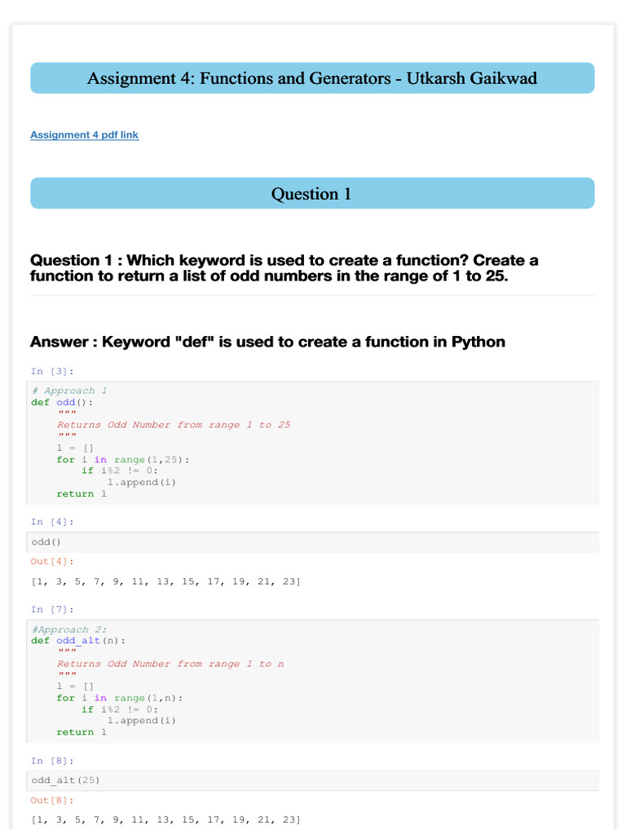Viewport: 626px width, 835px height.
Task: Click the "# Approach 1" comment line
Action: [x=69, y=391]
